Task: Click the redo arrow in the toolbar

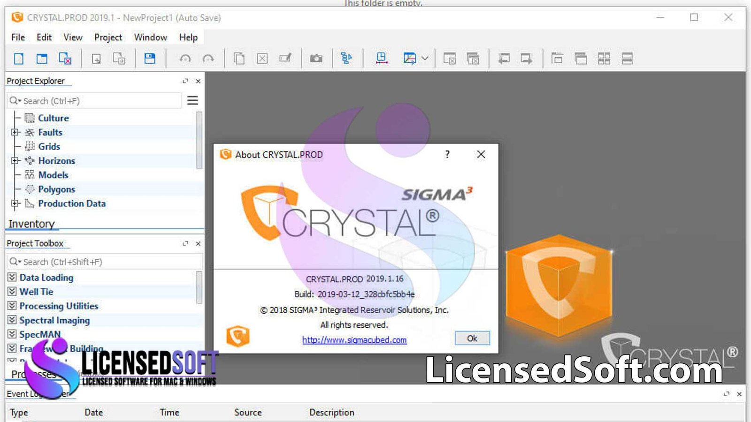Action: (208, 59)
